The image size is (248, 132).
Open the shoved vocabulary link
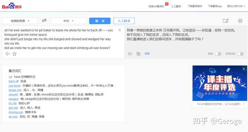point(13,94)
